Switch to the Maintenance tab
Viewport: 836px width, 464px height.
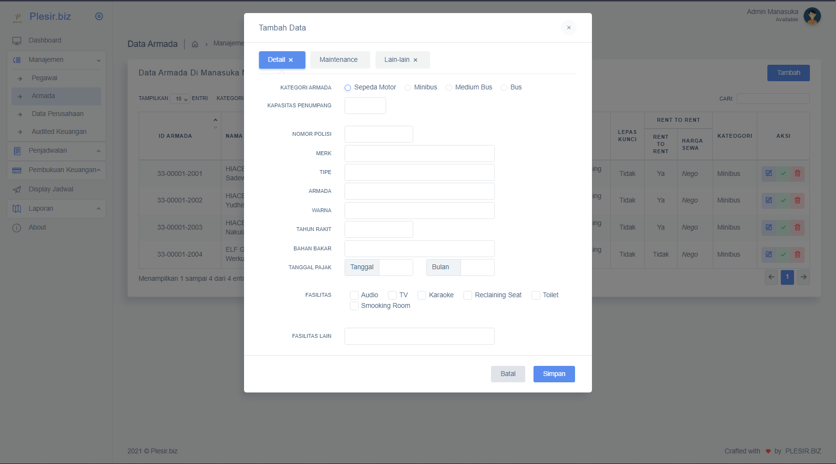[339, 59]
